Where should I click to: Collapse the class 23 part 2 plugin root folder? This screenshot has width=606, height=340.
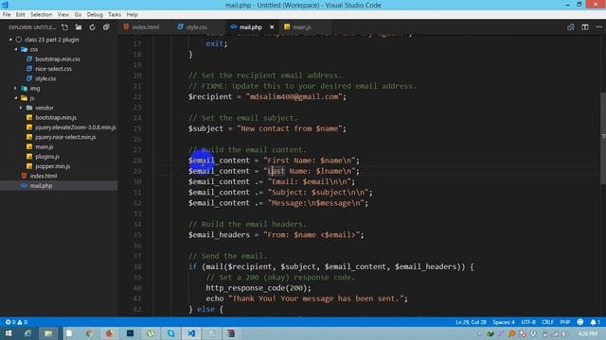coord(10,40)
